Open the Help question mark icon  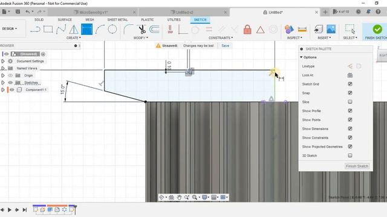click(x=378, y=11)
